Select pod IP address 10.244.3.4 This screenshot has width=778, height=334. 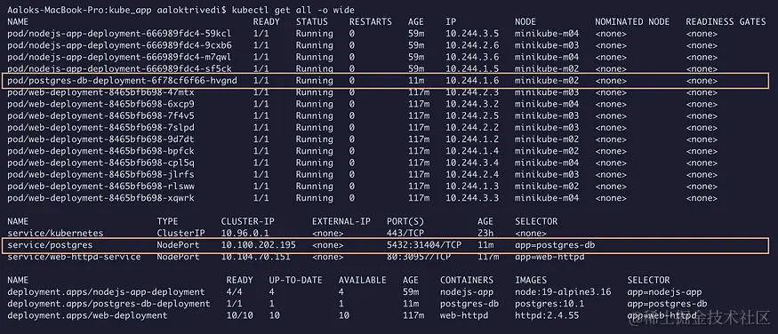(x=472, y=163)
